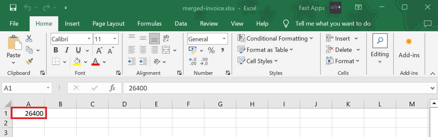Screen dimensions: 438x137
Task: Center cell text horizontally
Action: pyautogui.click(x=143, y=50)
